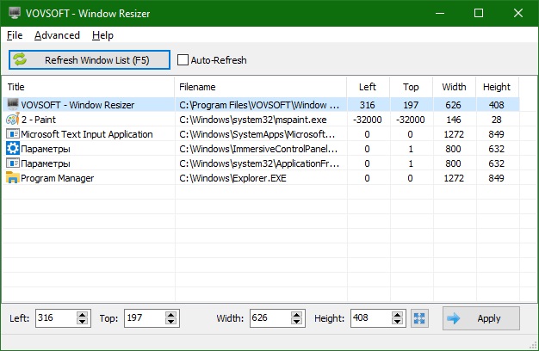
Task: Click Program Manager Width cell 1272
Action: pyautogui.click(x=454, y=178)
